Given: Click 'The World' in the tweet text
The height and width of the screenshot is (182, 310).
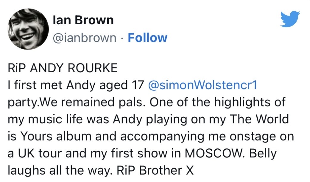Looking at the screenshot, I should 260,119.
